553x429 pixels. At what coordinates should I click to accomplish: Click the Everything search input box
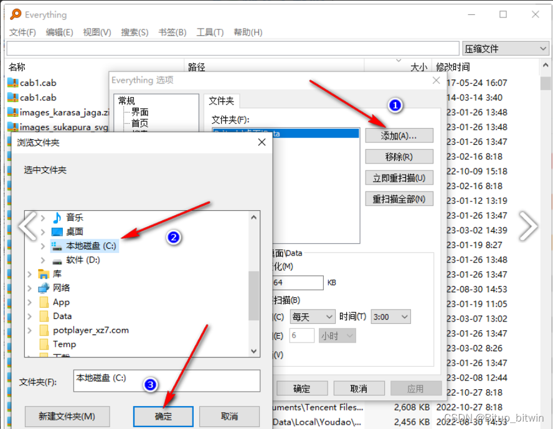(233, 48)
